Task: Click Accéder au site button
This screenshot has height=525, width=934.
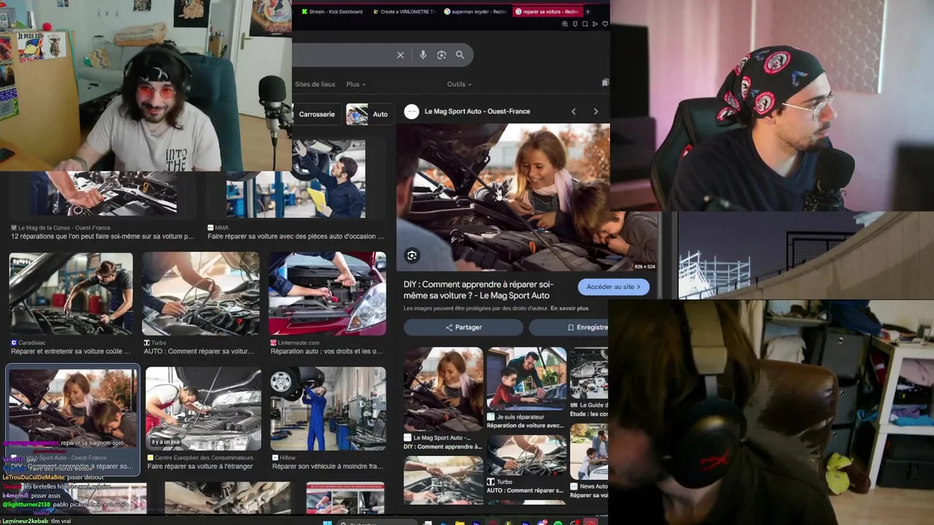Action: pos(613,287)
